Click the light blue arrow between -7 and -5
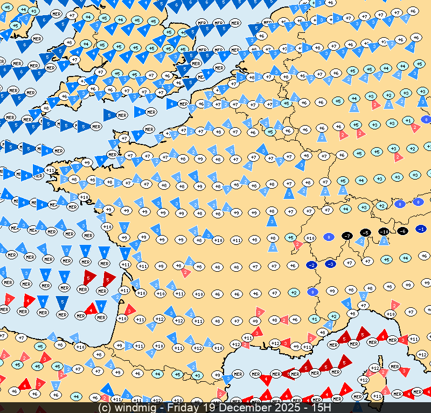This screenshot has width=431, height=413. pyautogui.click(x=360, y=242)
